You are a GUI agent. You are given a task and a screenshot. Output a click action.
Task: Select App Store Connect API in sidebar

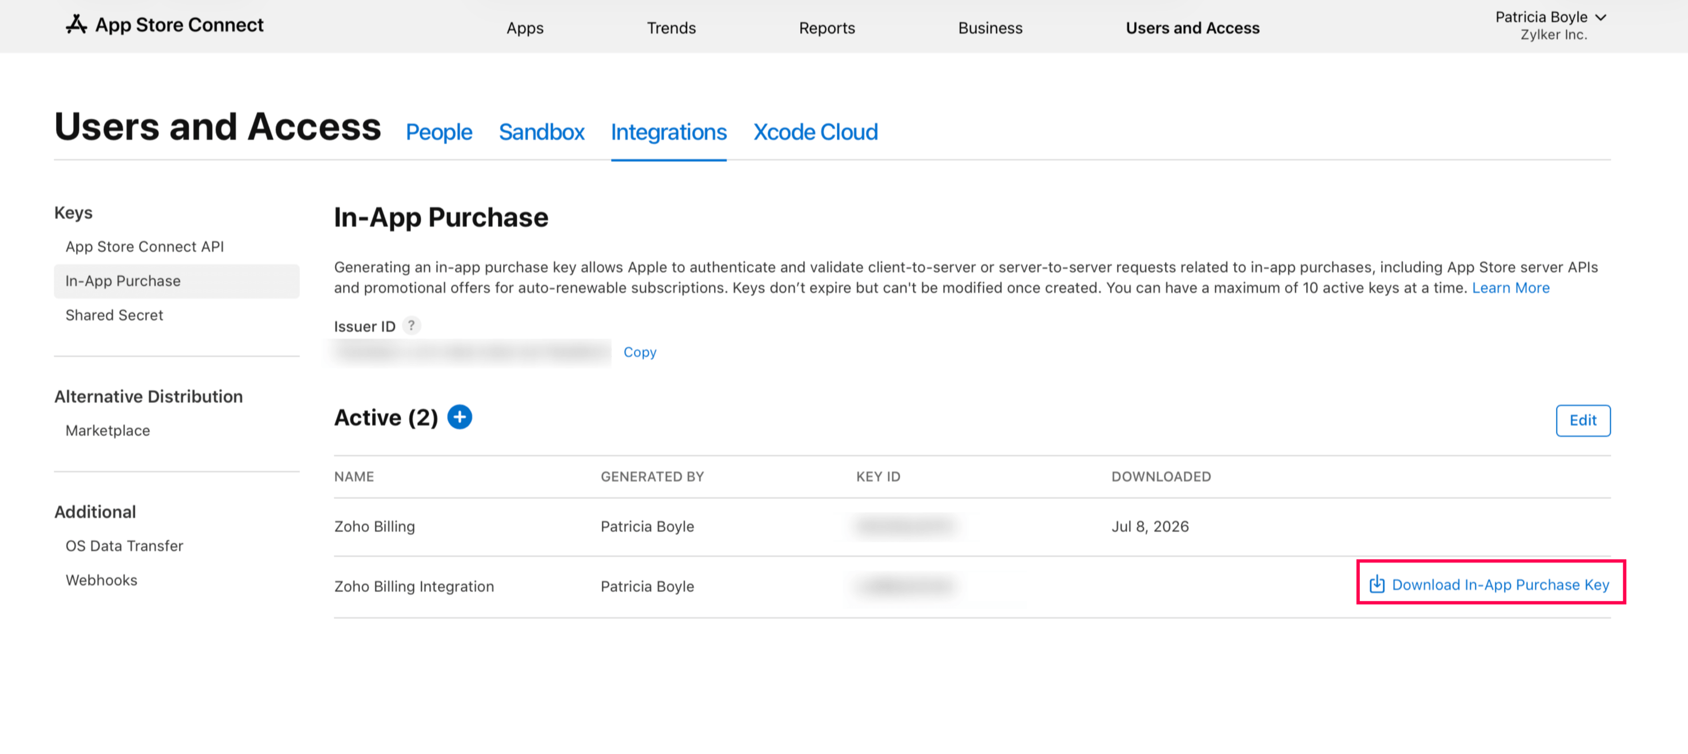[x=144, y=246]
